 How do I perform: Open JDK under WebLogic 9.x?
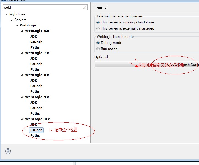[34, 103]
